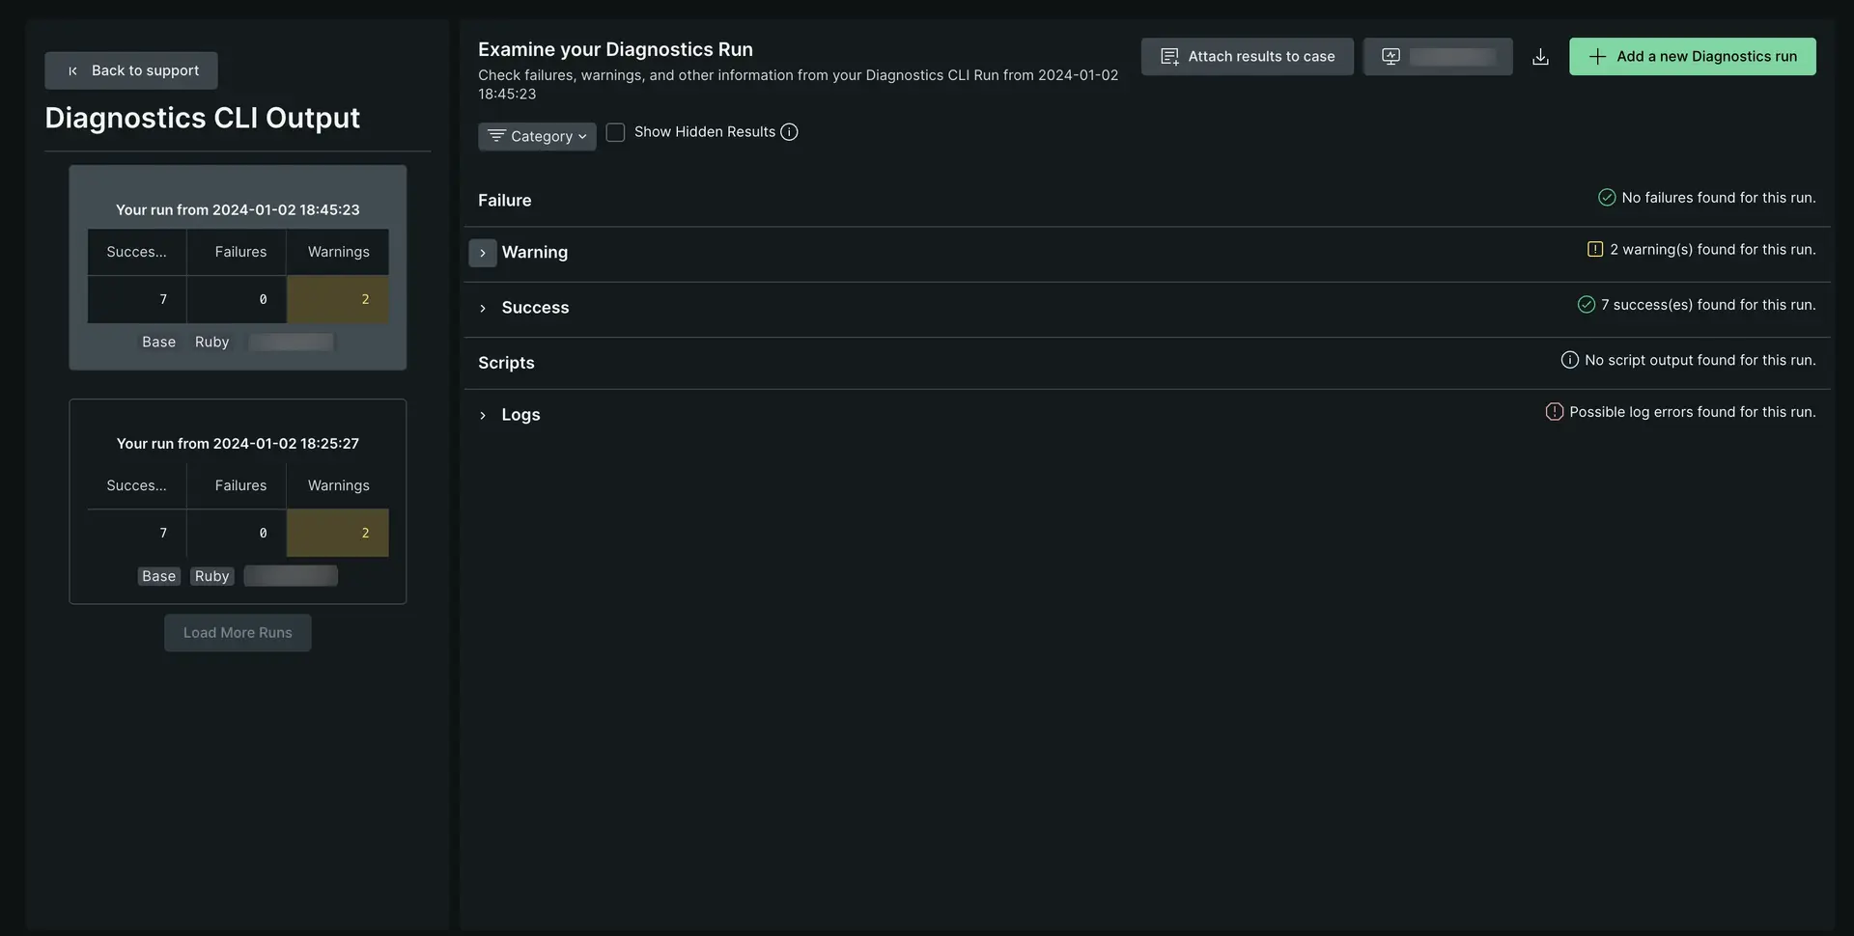
Task: Expand the Logs section
Action: pos(483,415)
